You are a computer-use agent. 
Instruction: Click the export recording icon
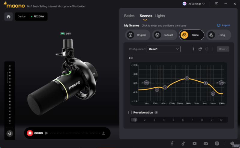pyautogui.click(x=104, y=133)
